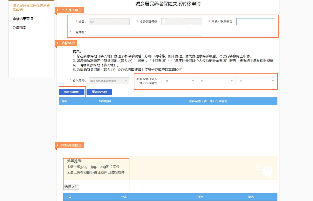Click the greyed-out 姓名 field

[x=109, y=22]
